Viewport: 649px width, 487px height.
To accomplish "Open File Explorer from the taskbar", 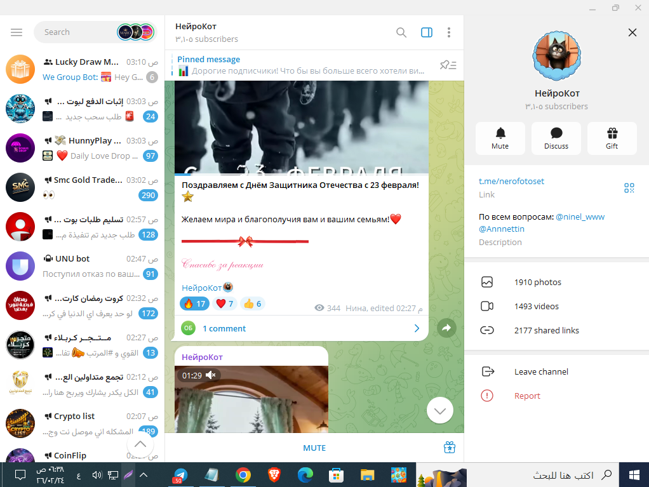I will coord(367,475).
